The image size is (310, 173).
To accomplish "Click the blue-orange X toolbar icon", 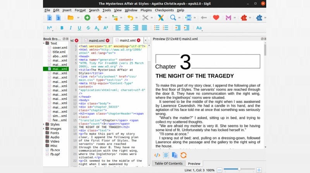I will click(x=161, y=18).
